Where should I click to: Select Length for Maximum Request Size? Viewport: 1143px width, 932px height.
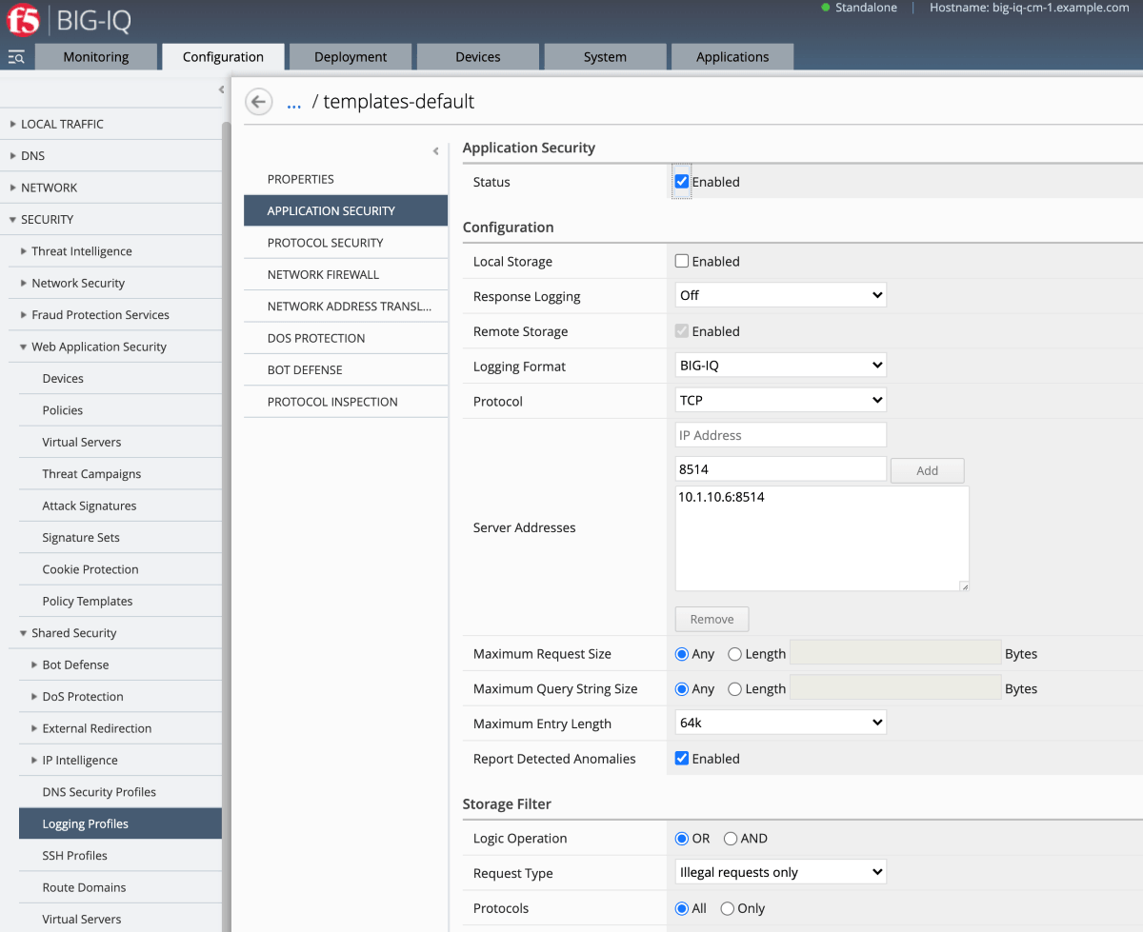click(x=734, y=654)
